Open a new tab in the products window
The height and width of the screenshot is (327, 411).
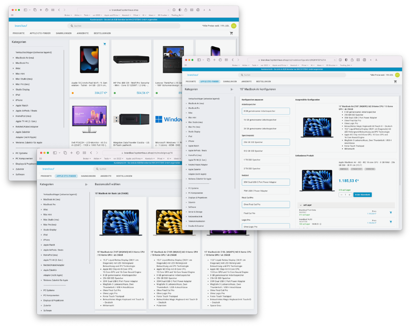click(x=41, y=10)
